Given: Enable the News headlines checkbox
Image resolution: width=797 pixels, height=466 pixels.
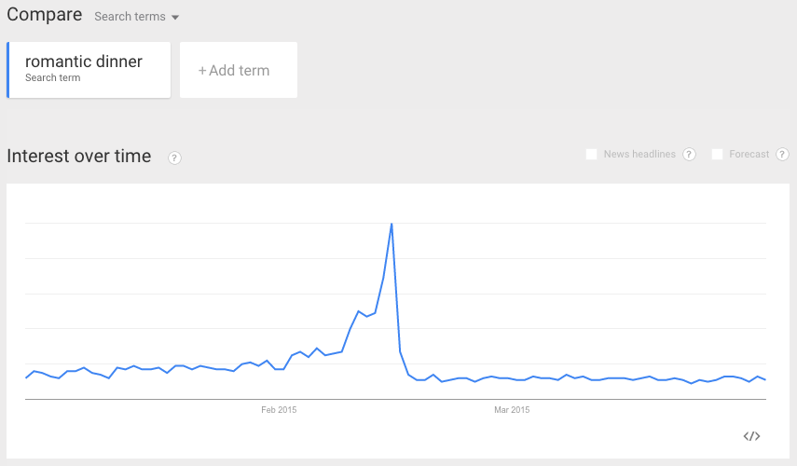Looking at the screenshot, I should point(591,154).
